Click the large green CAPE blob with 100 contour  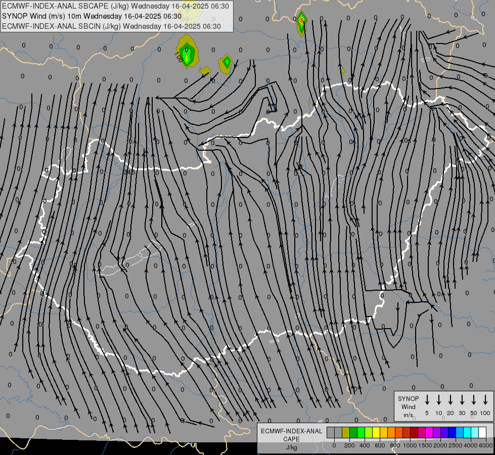point(187,52)
